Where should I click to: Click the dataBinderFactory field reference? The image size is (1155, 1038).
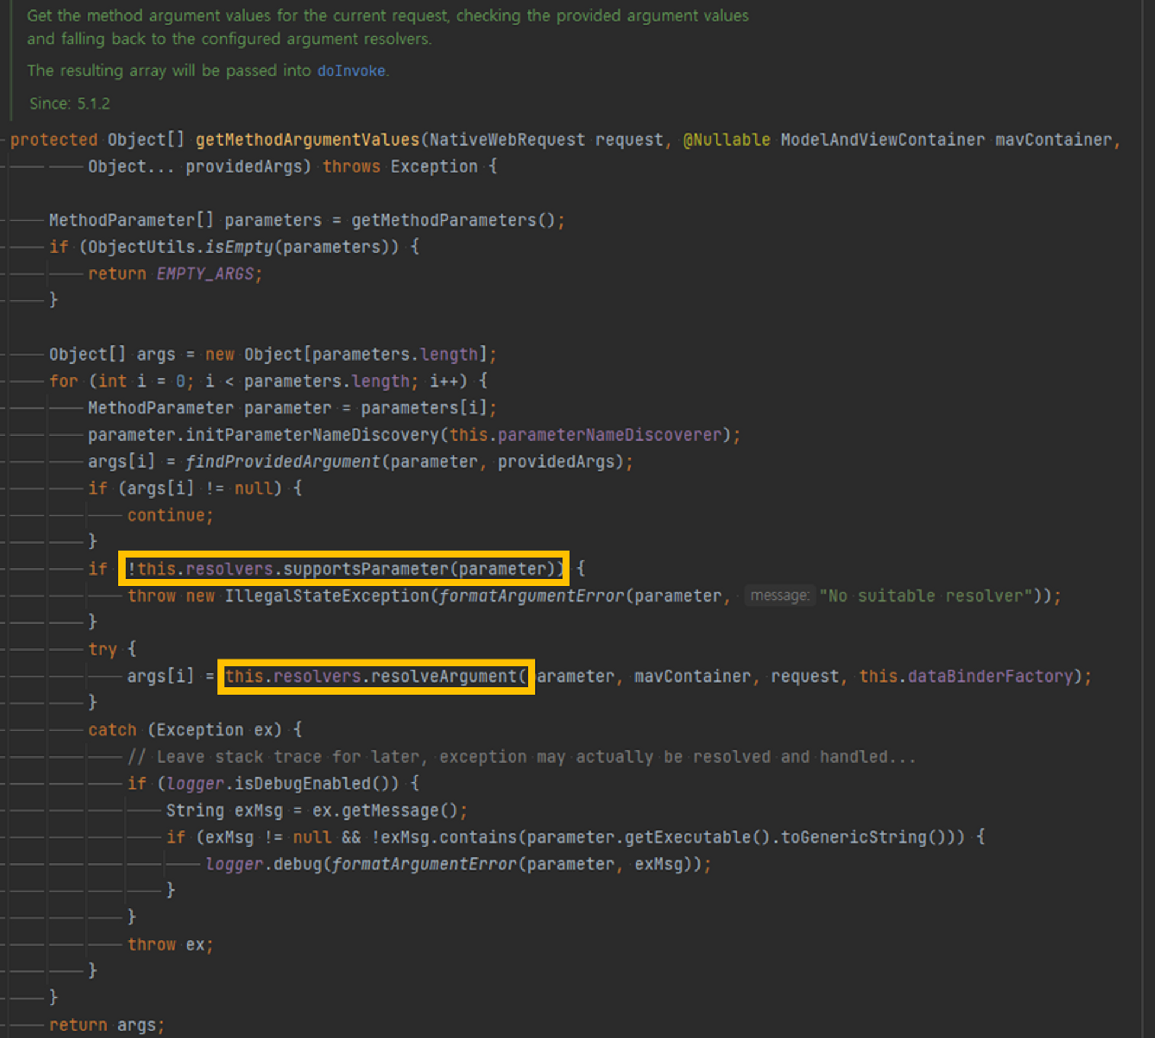(x=990, y=676)
